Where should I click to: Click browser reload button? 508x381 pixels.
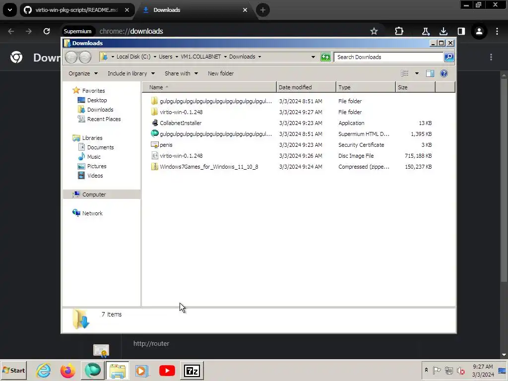(47, 31)
